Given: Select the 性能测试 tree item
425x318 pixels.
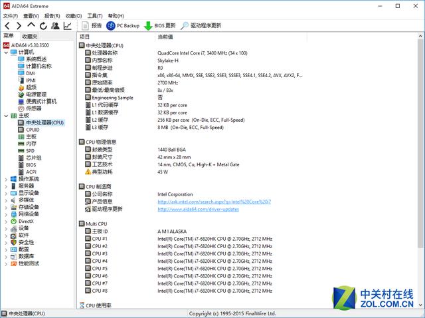Looking at the screenshot, I should pos(25,263).
